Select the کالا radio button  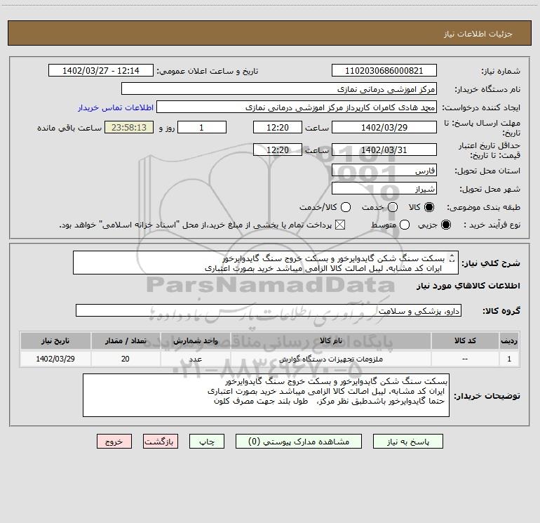pyautogui.click(x=429, y=207)
